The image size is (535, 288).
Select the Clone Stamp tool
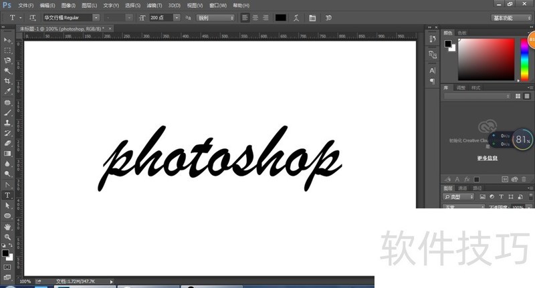(7, 123)
